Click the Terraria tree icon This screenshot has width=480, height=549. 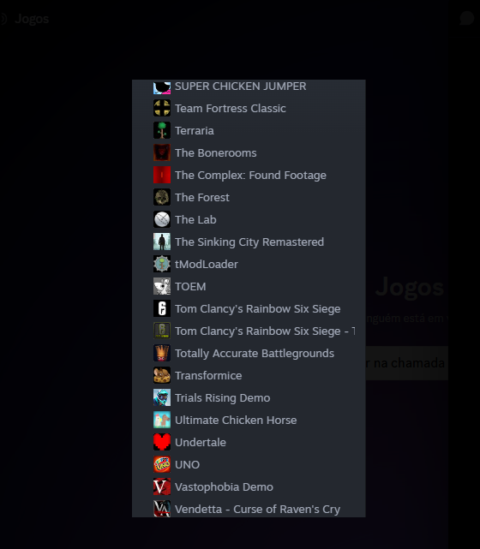[x=162, y=130]
